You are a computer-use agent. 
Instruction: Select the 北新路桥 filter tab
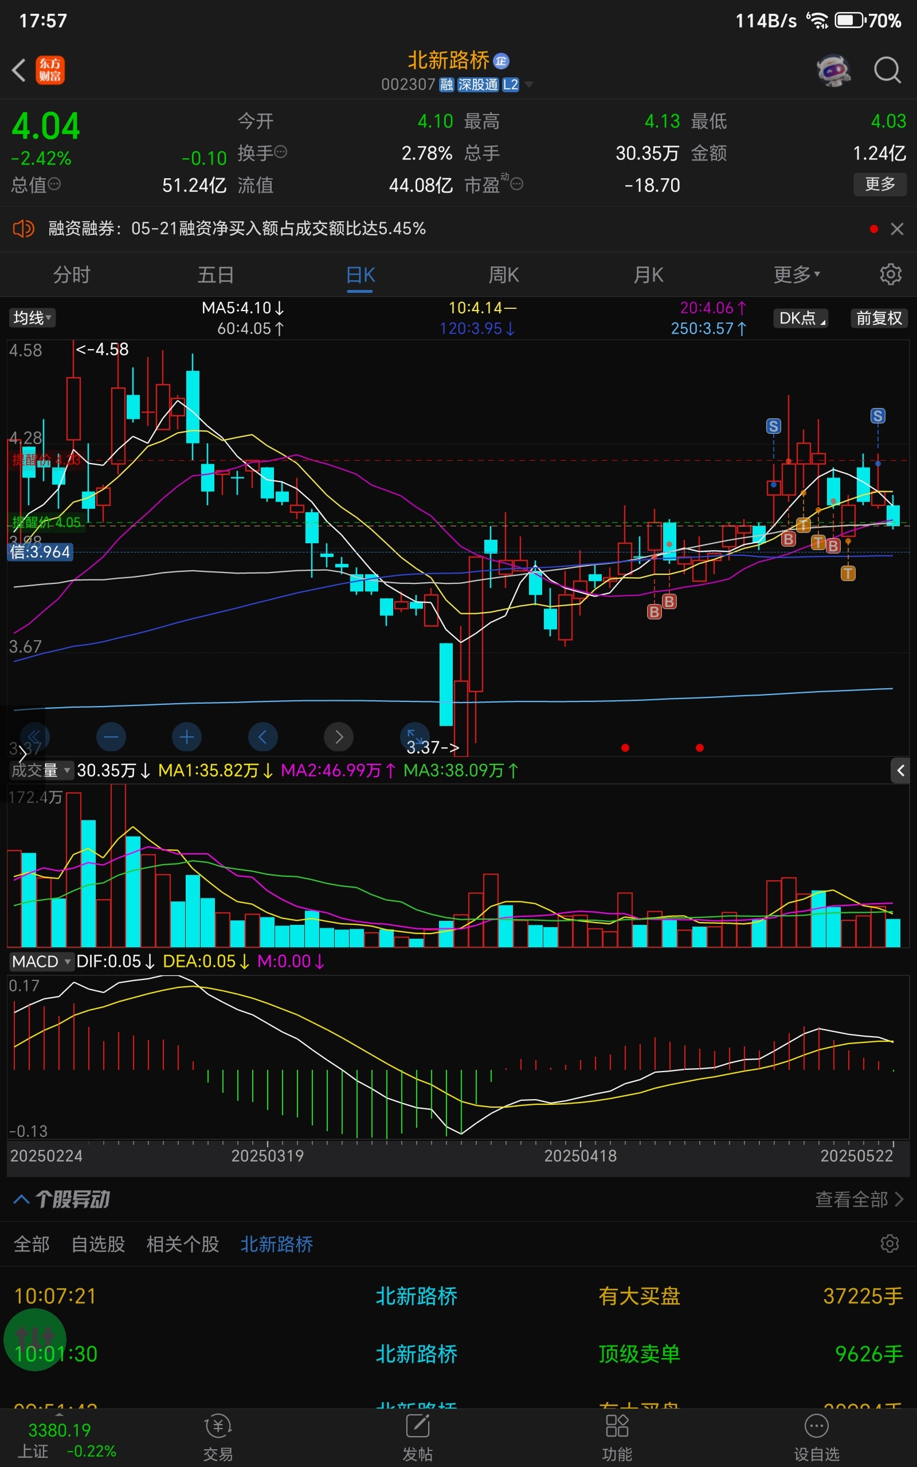[277, 1244]
